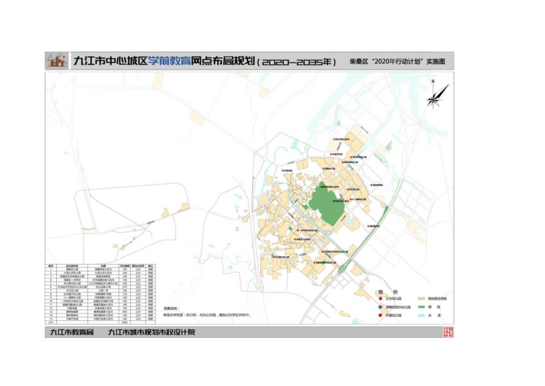Click the 九江市城市规划市政设计院 link
Viewport: 545px width, 386px height.
152,334
